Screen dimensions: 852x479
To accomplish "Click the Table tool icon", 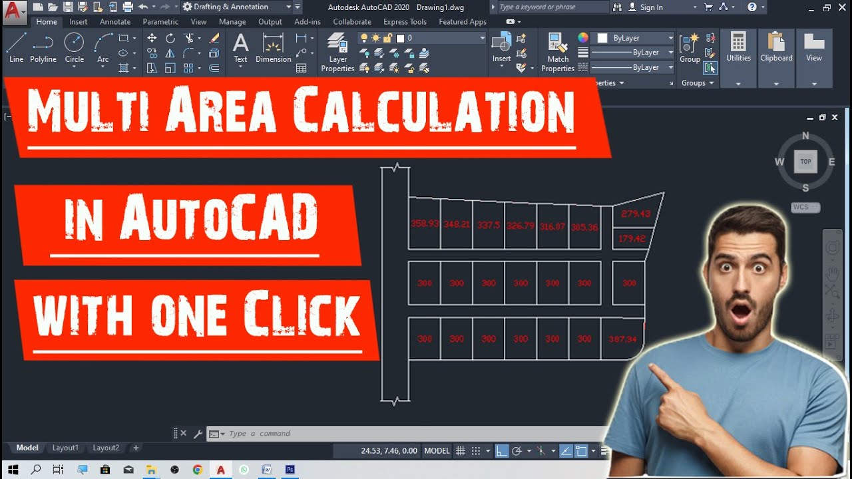I will coord(302,68).
